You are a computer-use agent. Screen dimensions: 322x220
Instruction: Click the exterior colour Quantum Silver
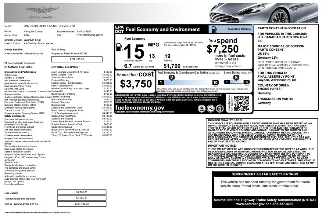click(32, 40)
